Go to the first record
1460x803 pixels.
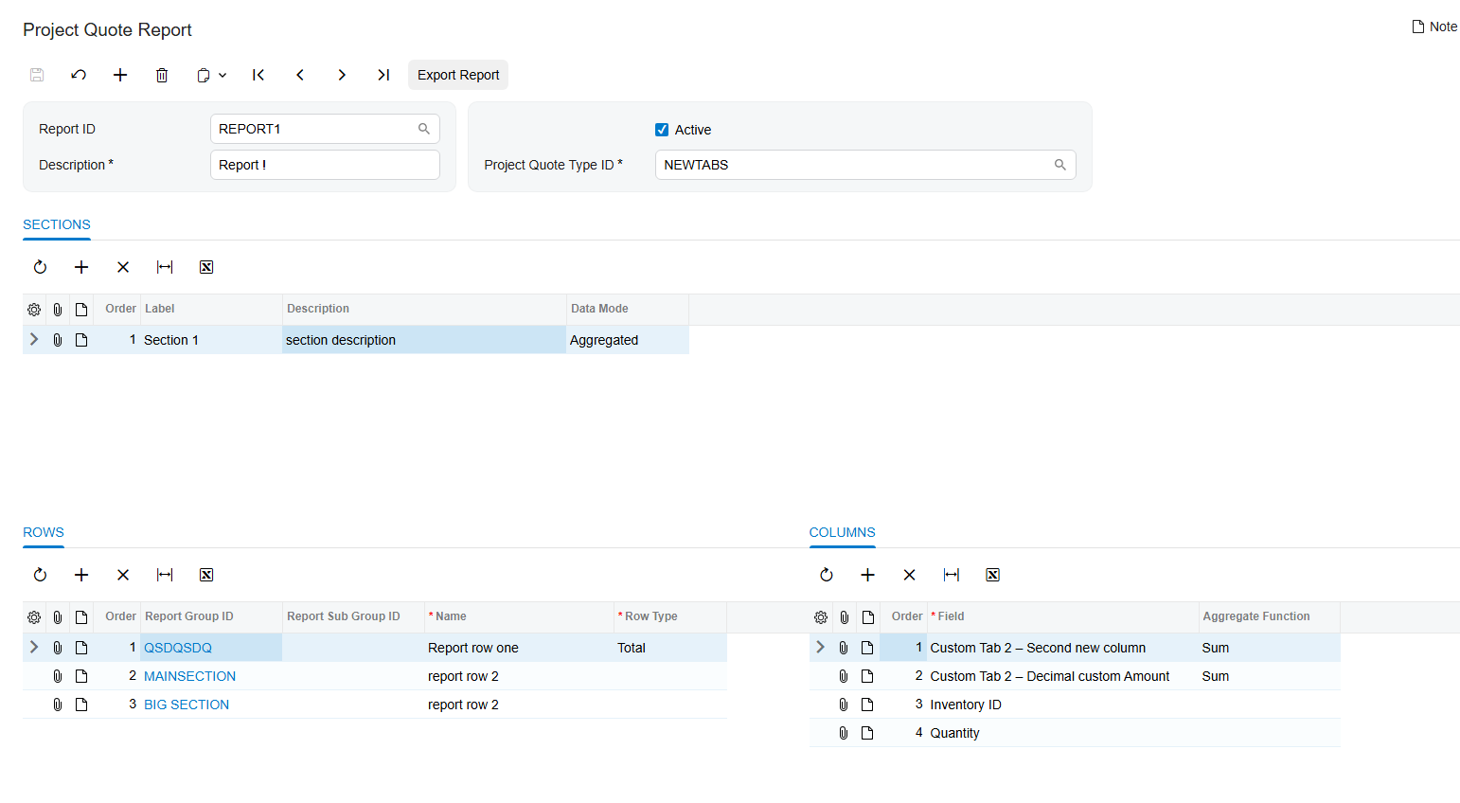coord(258,75)
